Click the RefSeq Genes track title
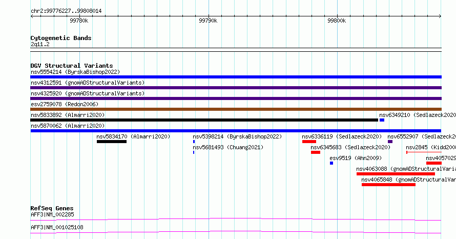This screenshot has height=239, width=456. coord(52,208)
